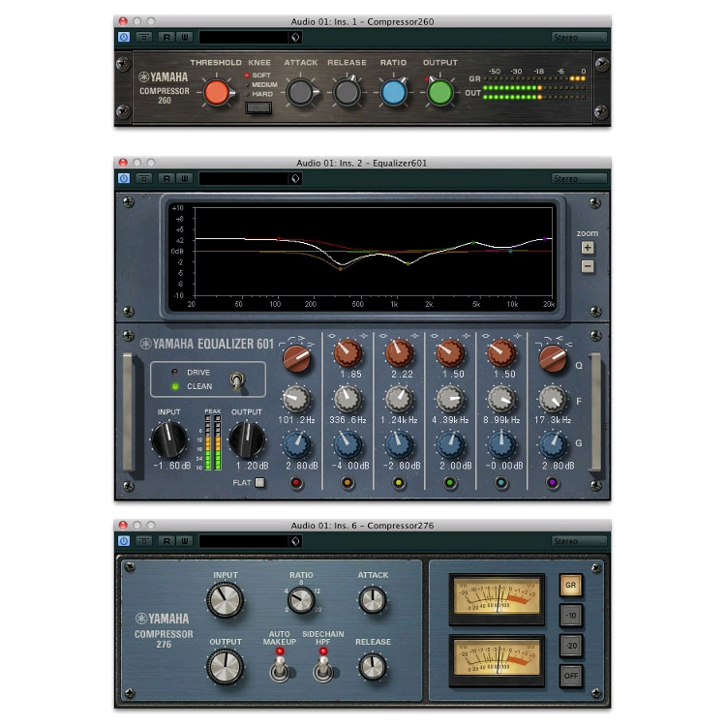Toggle the red band-enable LED under 101.2Hz band
Viewport: 726px width, 726px height.
click(296, 483)
